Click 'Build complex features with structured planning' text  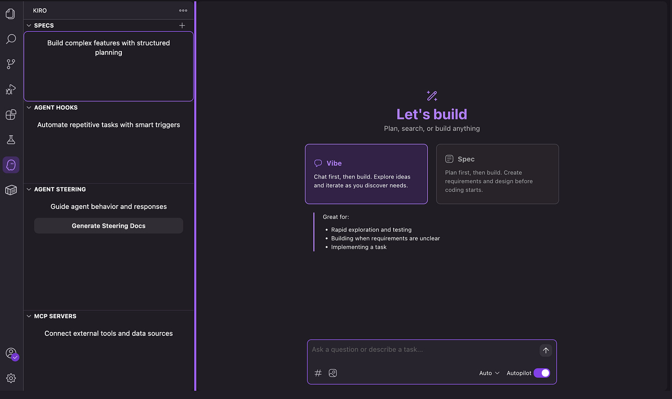(x=108, y=48)
